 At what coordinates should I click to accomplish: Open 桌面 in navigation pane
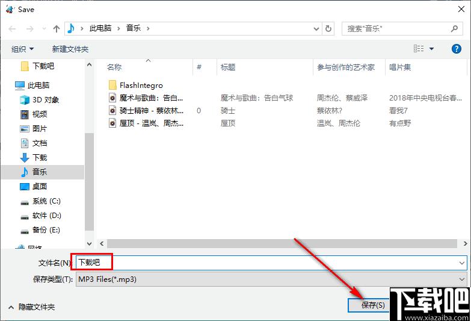[40, 186]
